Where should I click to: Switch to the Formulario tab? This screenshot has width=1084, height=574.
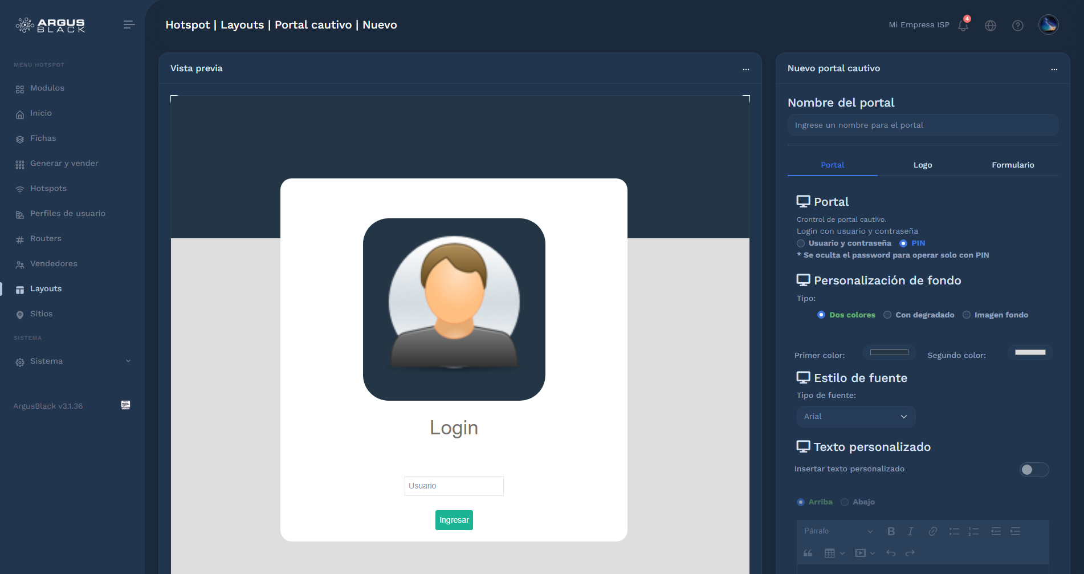click(1013, 165)
